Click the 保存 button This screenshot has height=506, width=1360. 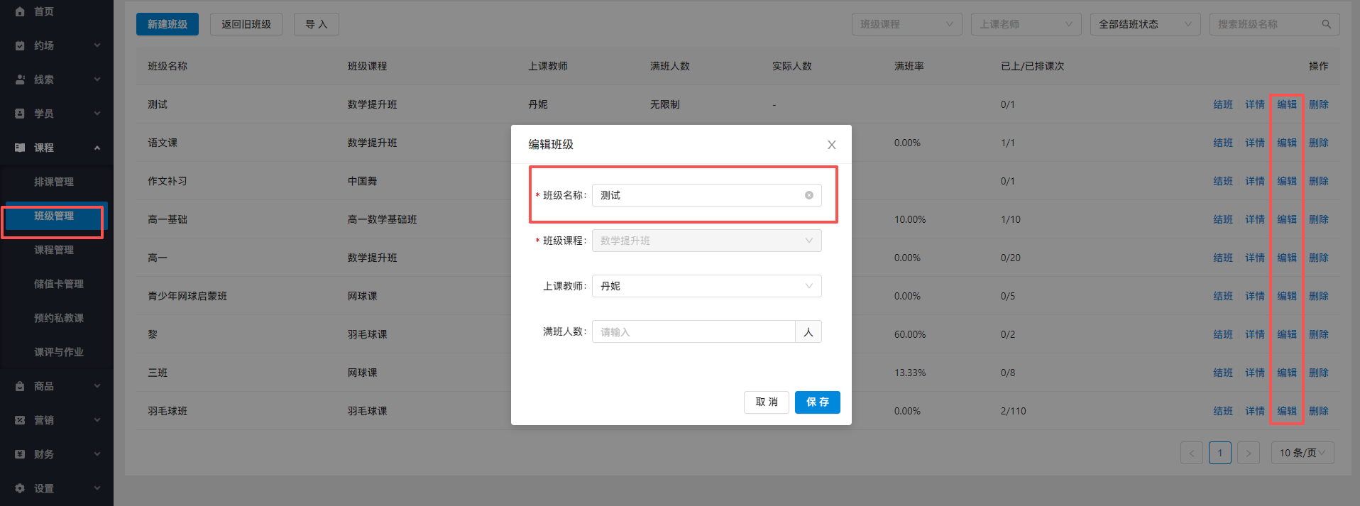click(x=817, y=402)
